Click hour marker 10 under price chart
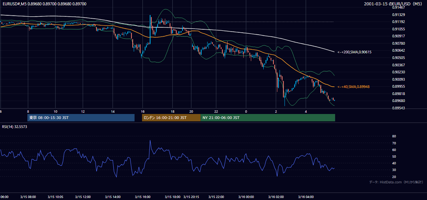 pos(55,111)
